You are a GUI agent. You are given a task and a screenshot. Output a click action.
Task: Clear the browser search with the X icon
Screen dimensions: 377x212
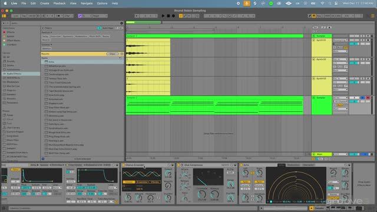tap(121, 24)
